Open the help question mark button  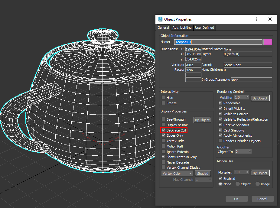tap(256, 19)
